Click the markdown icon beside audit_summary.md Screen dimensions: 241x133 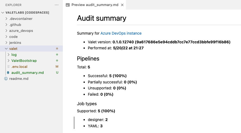[8, 73]
